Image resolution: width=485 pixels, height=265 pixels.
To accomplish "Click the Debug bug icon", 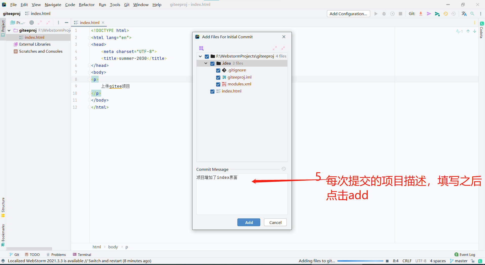I will tap(384, 14).
